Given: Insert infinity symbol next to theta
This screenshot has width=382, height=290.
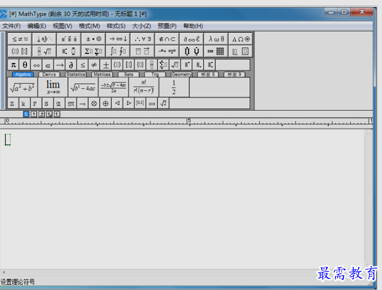Looking at the screenshot, I should point(37,65).
